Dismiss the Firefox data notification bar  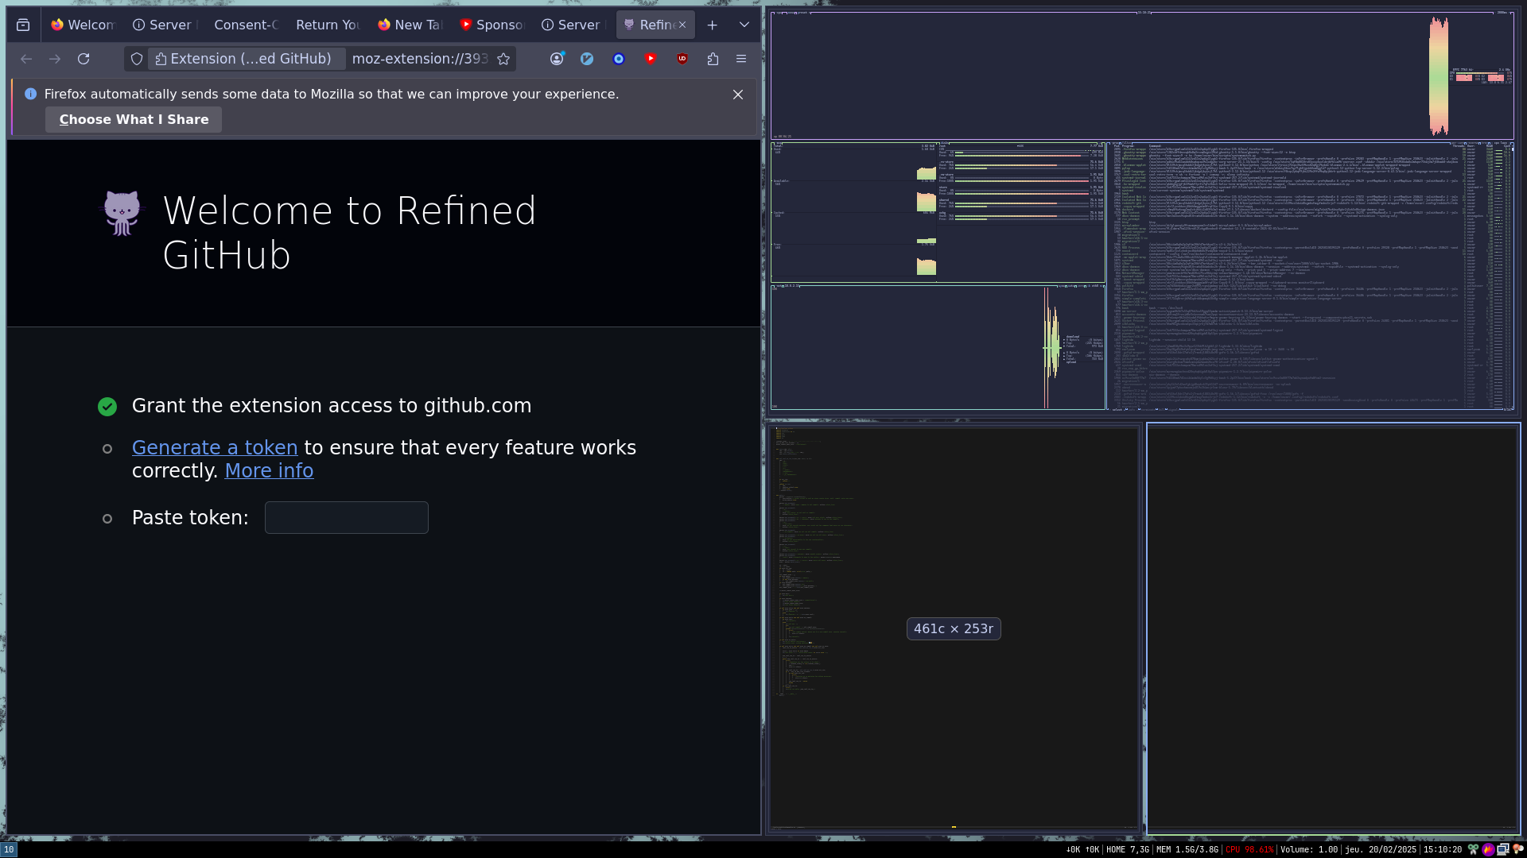click(x=738, y=95)
